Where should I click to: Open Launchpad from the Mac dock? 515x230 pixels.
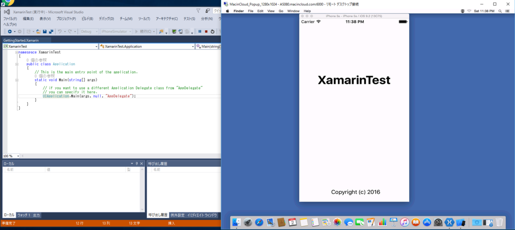click(x=247, y=222)
